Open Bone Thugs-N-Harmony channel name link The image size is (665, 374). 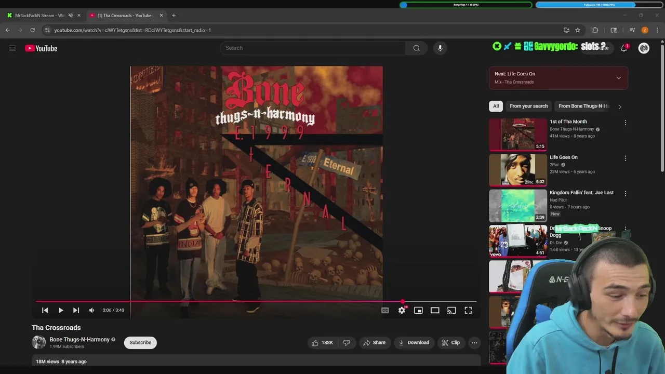click(x=79, y=339)
